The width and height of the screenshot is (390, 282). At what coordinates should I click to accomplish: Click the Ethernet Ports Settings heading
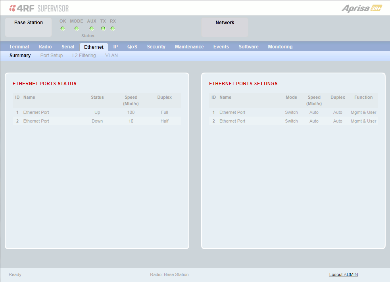[x=243, y=84]
